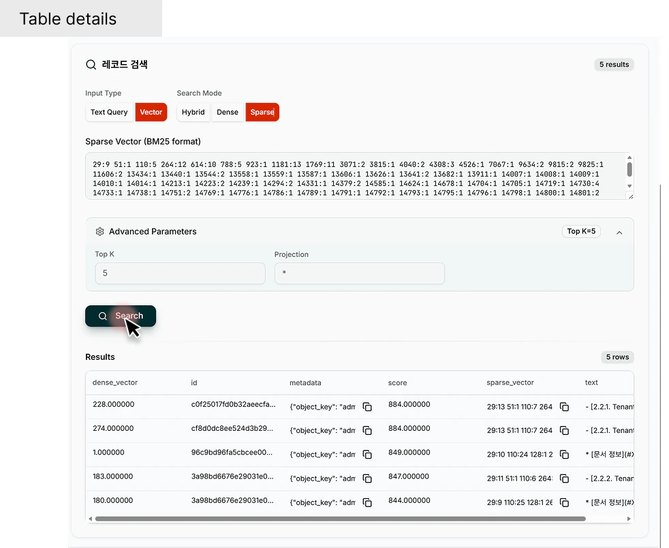Click the Results heading
669x548 pixels.
click(100, 357)
